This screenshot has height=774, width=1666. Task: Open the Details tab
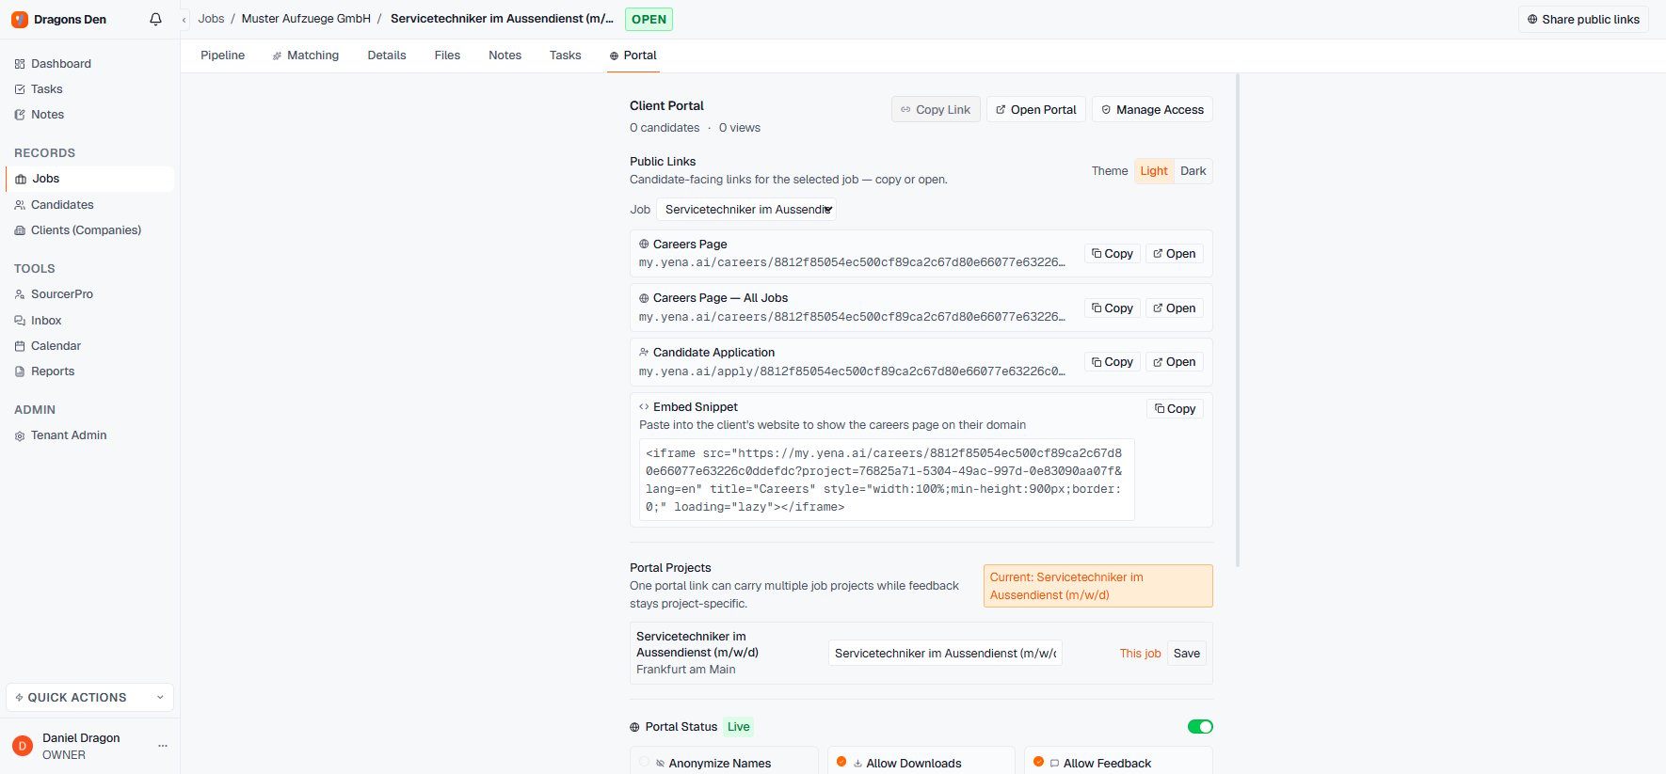(x=387, y=55)
